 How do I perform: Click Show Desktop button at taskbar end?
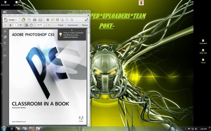point(210,129)
